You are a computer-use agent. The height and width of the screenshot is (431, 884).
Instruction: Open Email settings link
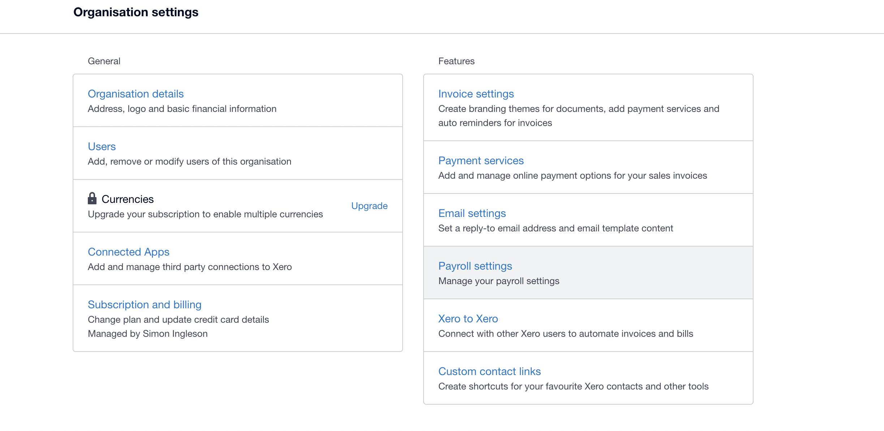472,213
